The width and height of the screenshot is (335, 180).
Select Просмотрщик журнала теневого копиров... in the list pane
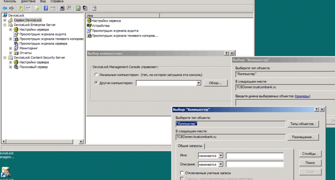coord(125,36)
